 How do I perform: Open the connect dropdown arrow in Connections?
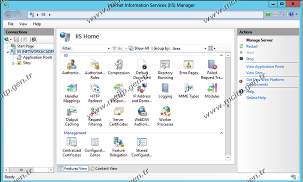(11, 40)
